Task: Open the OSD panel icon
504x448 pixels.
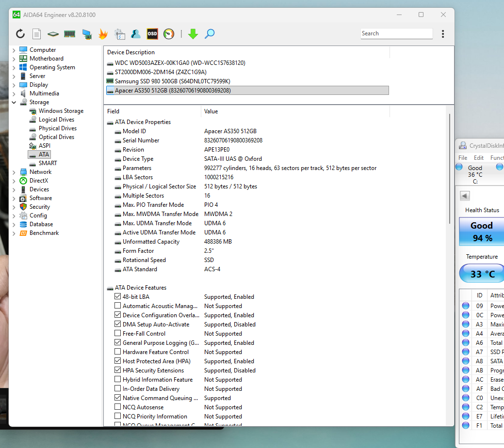Action: pos(152,34)
